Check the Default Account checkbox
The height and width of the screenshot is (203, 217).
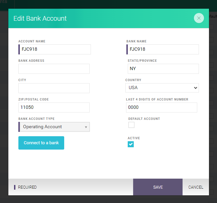[x=131, y=125]
